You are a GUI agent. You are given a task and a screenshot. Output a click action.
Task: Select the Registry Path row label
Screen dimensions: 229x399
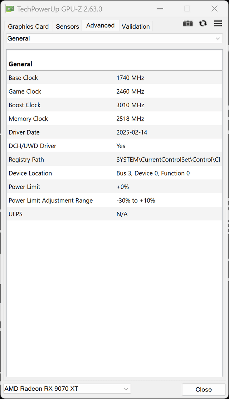[x=26, y=160]
